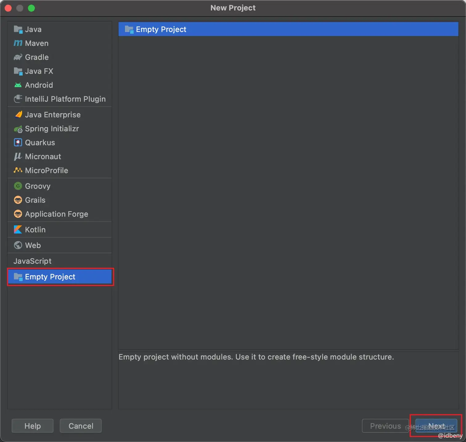Click the Maven 'm' icon
This screenshot has height=442, width=466.
(x=18, y=43)
